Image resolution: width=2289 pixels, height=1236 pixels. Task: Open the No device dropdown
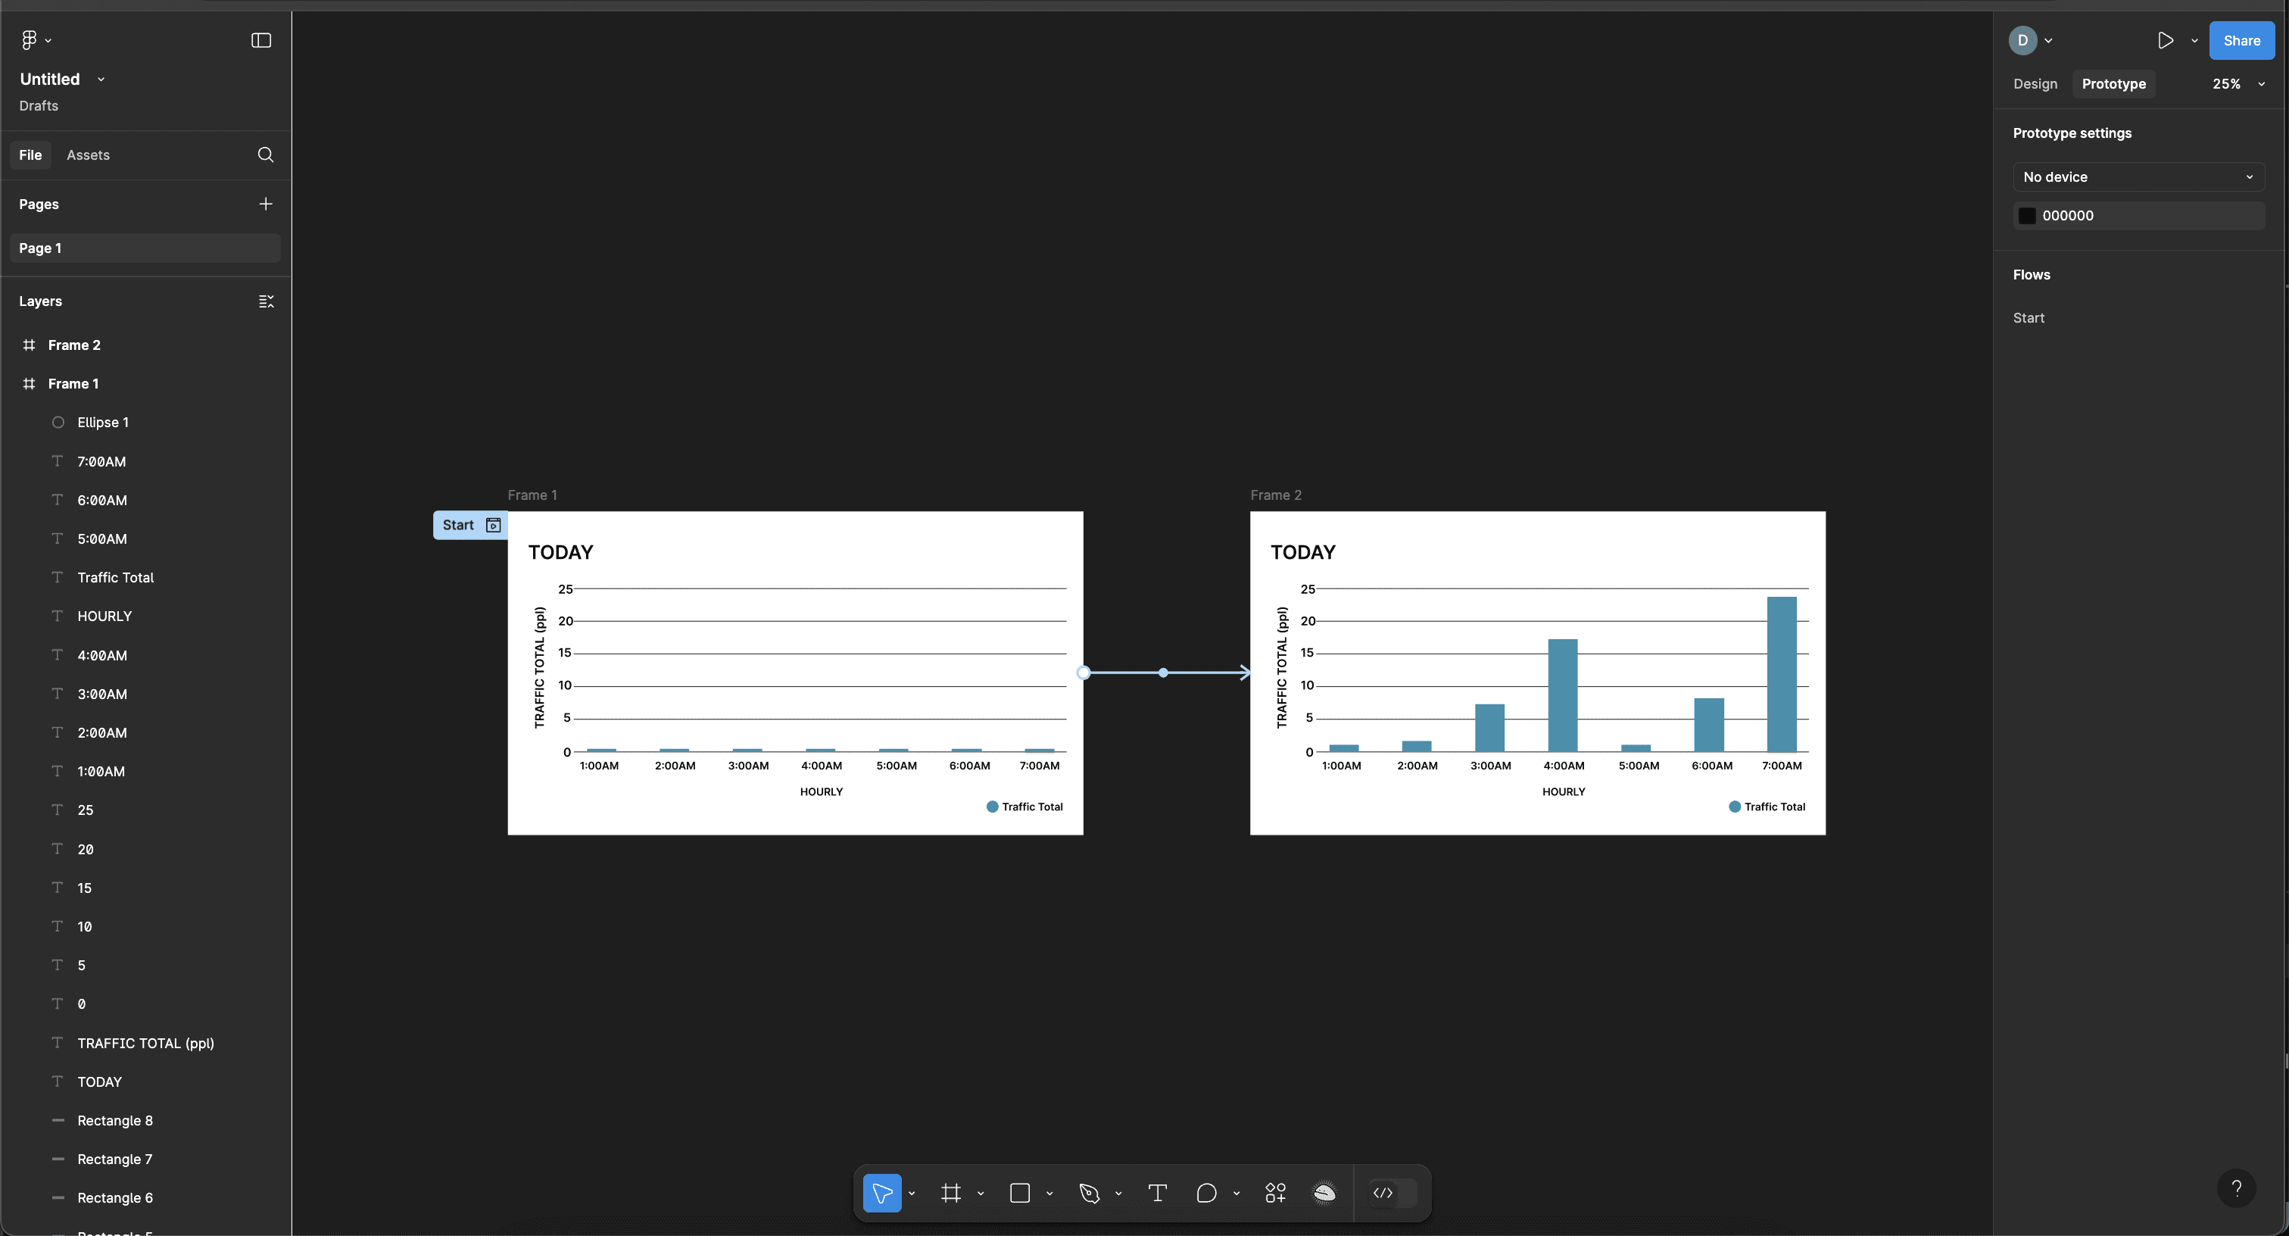(2138, 176)
